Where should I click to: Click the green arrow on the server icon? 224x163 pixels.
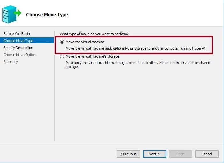(x=18, y=13)
